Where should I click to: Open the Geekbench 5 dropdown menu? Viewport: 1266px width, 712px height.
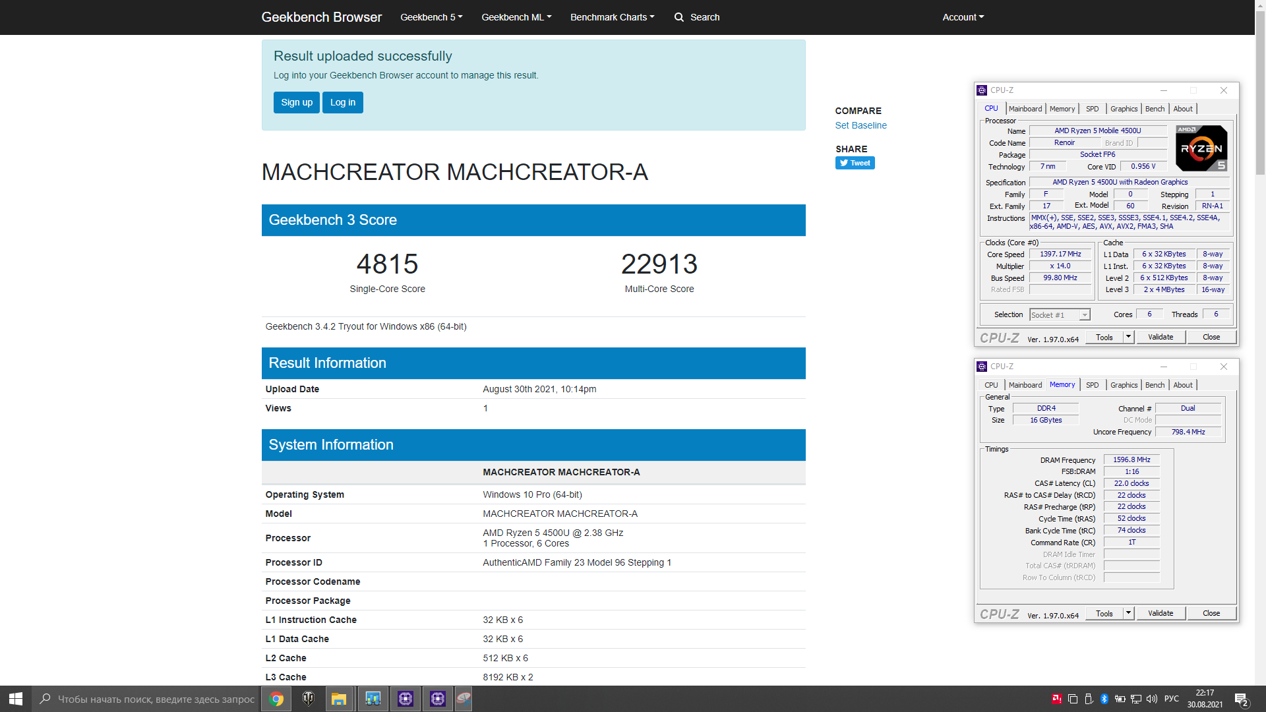[431, 17]
